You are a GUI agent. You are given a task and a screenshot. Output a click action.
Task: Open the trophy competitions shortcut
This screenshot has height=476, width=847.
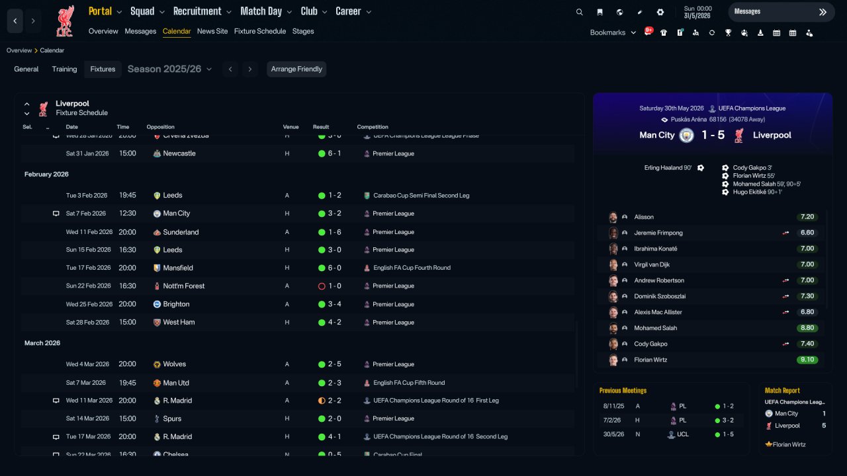point(728,32)
